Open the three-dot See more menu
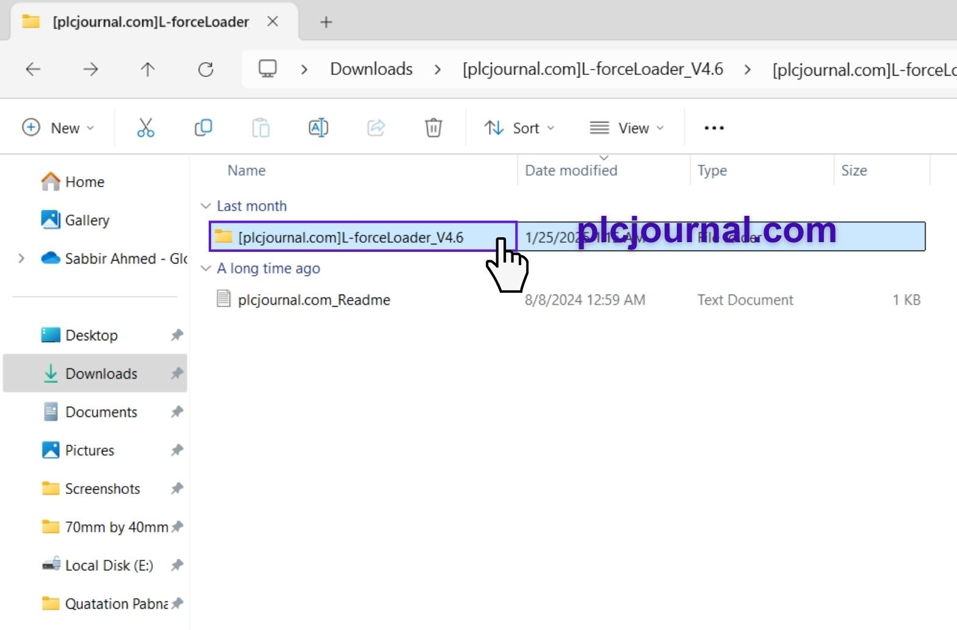Screen dimensions: 957x630 pyautogui.click(x=714, y=128)
